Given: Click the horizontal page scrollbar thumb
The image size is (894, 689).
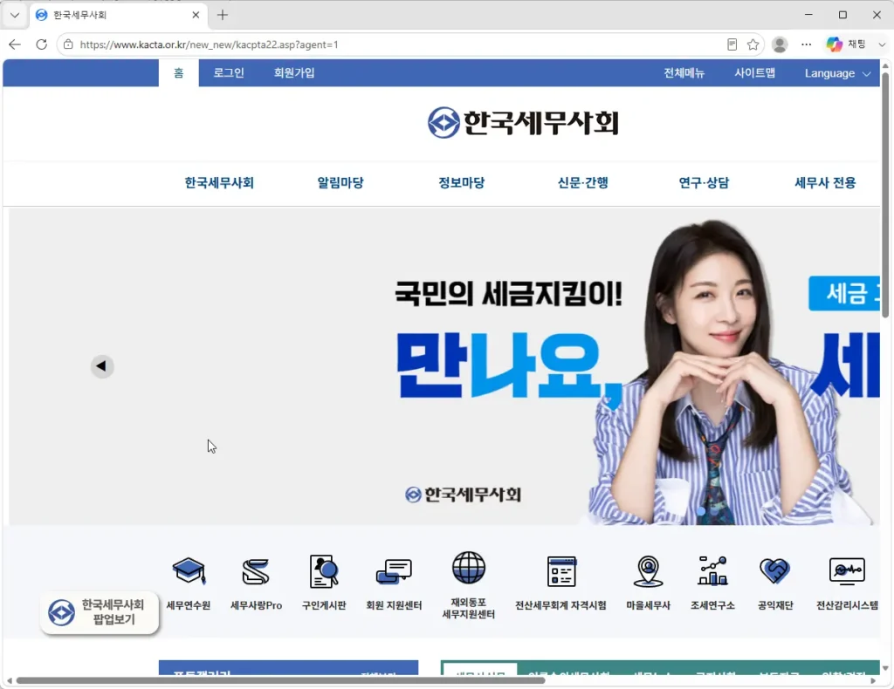Looking at the screenshot, I should pos(280,680).
